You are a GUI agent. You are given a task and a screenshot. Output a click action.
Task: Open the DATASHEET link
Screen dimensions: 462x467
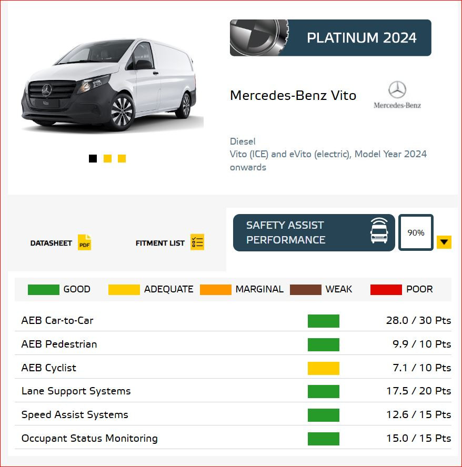pos(51,243)
